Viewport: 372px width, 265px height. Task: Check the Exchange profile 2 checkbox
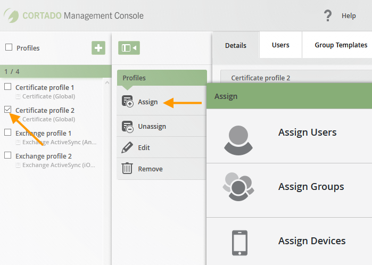[x=8, y=155]
